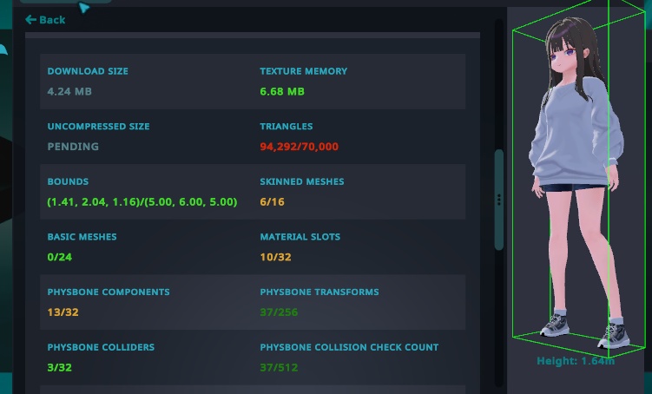Screen dimensions: 652x394
Task: Click the Download Size stat label
Action: pyautogui.click(x=88, y=71)
